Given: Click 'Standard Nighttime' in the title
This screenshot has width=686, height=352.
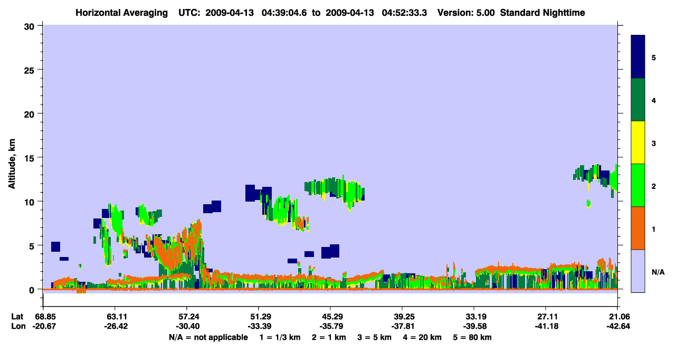Looking at the screenshot, I should coord(542,12).
